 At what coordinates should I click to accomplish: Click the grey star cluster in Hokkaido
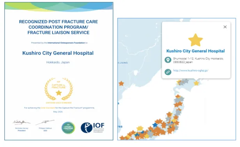click(x=184, y=82)
